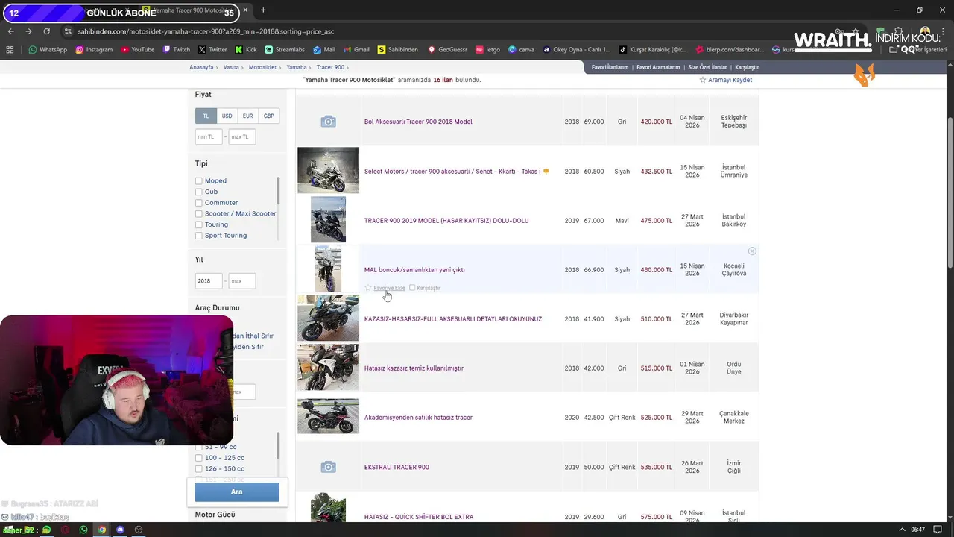Check the 126 - 150 cc checkbox
This screenshot has width=954, height=537.
click(199, 469)
